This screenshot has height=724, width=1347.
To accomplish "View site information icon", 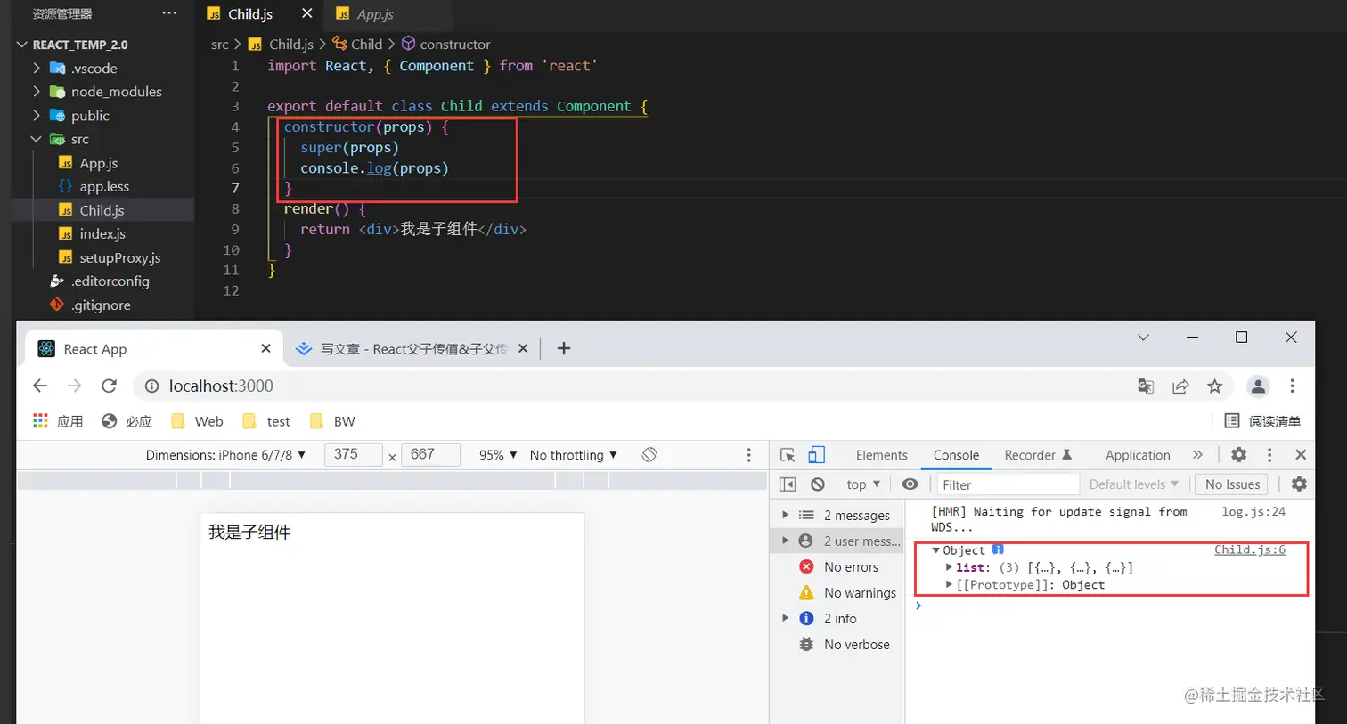I will tap(152, 386).
